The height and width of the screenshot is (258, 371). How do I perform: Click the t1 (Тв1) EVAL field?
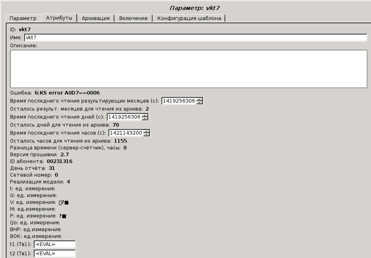click(55, 244)
